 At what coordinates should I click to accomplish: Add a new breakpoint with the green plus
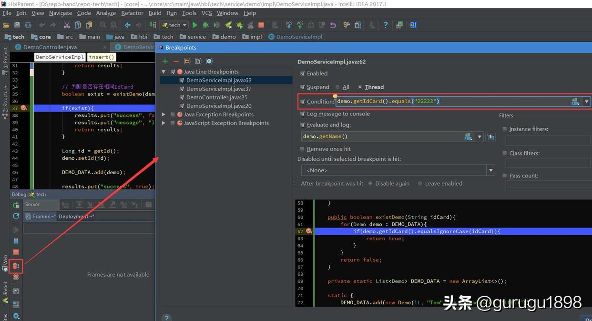click(165, 61)
